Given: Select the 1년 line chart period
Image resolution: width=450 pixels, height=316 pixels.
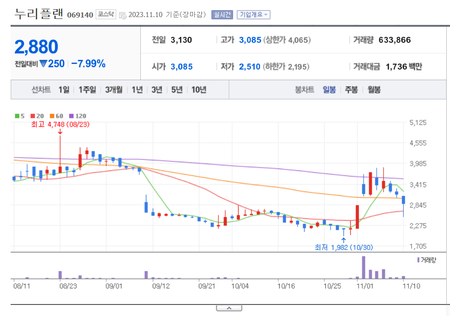Looking at the screenshot, I should coord(137,90).
